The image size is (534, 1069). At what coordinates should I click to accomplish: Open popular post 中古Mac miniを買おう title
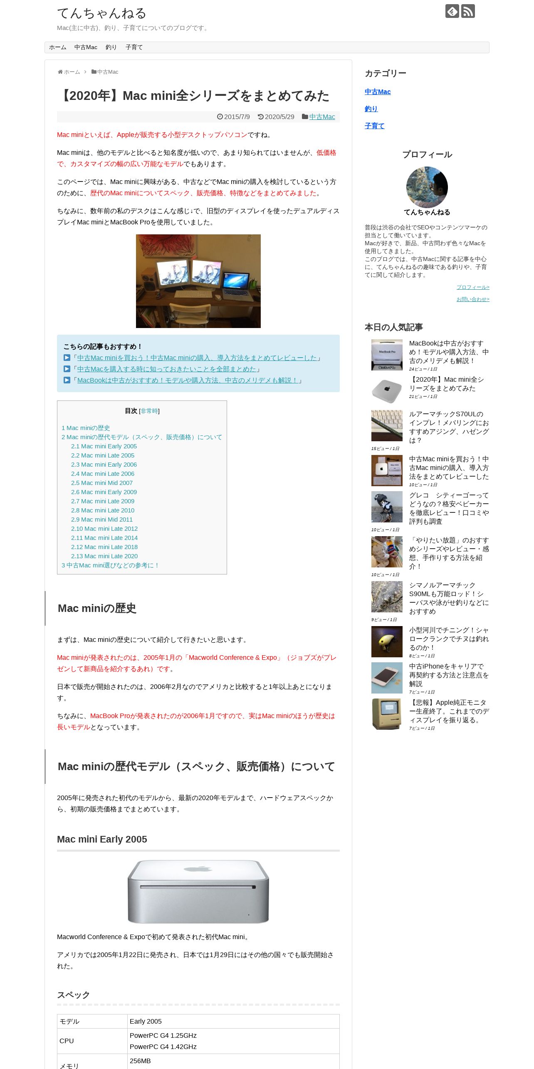(449, 468)
